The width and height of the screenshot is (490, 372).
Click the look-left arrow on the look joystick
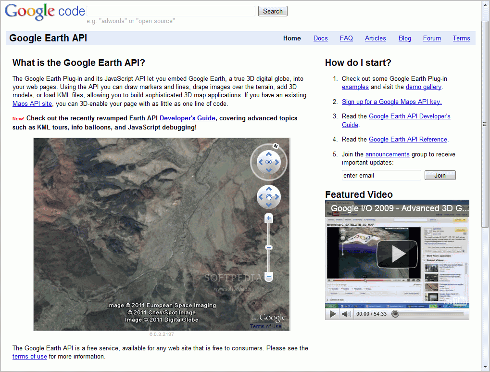(x=261, y=162)
